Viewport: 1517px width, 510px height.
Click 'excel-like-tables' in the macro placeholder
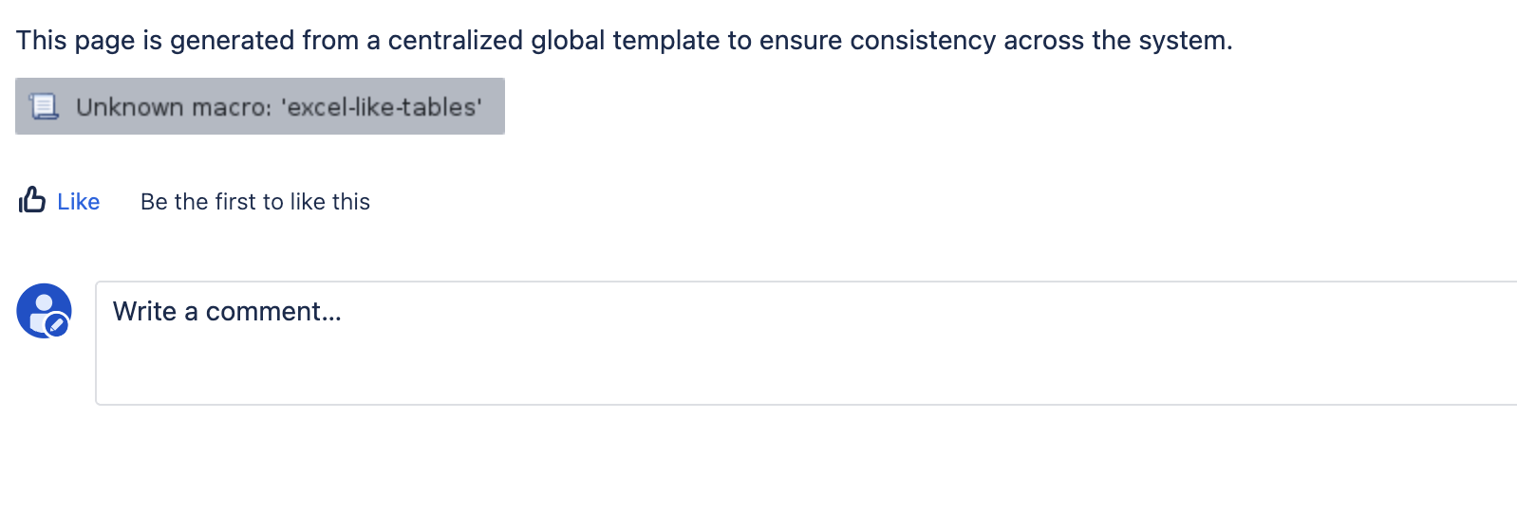[382, 107]
